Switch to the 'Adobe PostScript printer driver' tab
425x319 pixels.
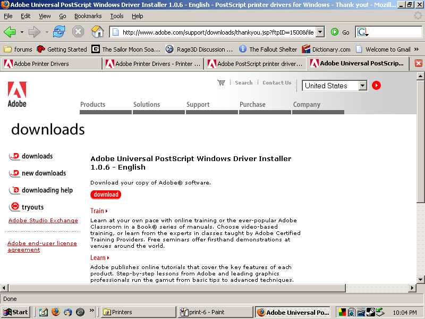255,63
